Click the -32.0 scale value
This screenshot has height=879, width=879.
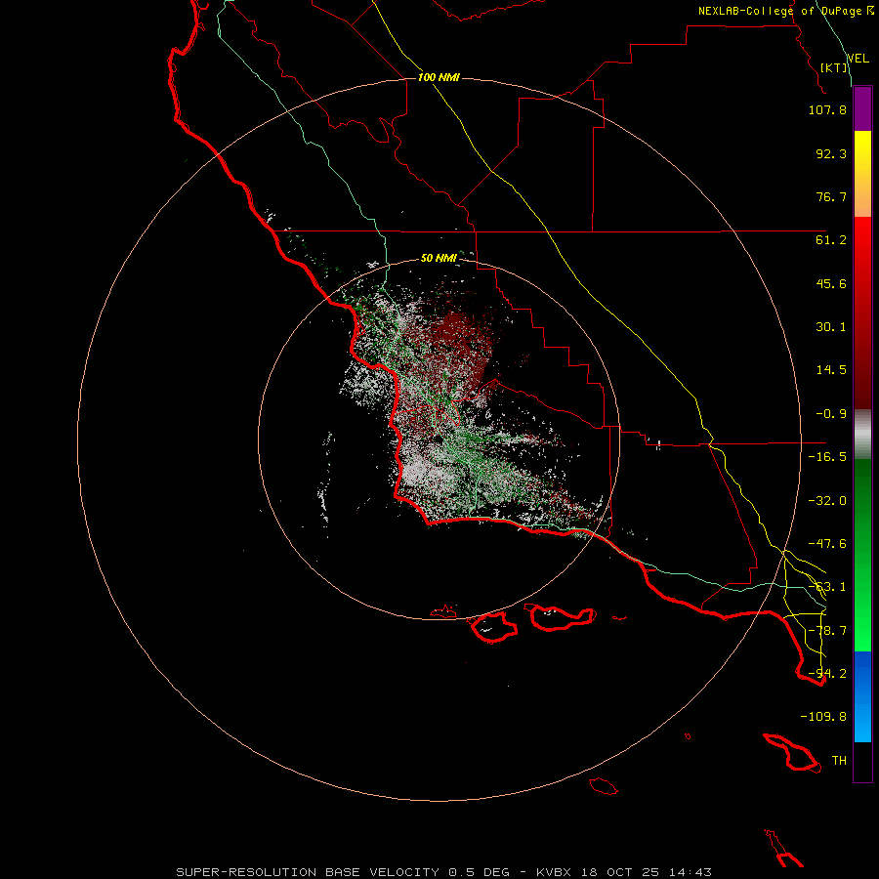click(827, 501)
